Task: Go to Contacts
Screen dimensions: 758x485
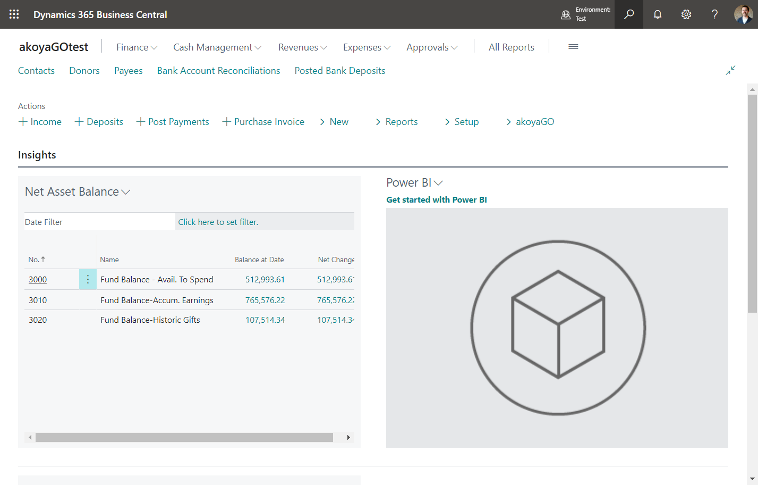Action: 36,71
